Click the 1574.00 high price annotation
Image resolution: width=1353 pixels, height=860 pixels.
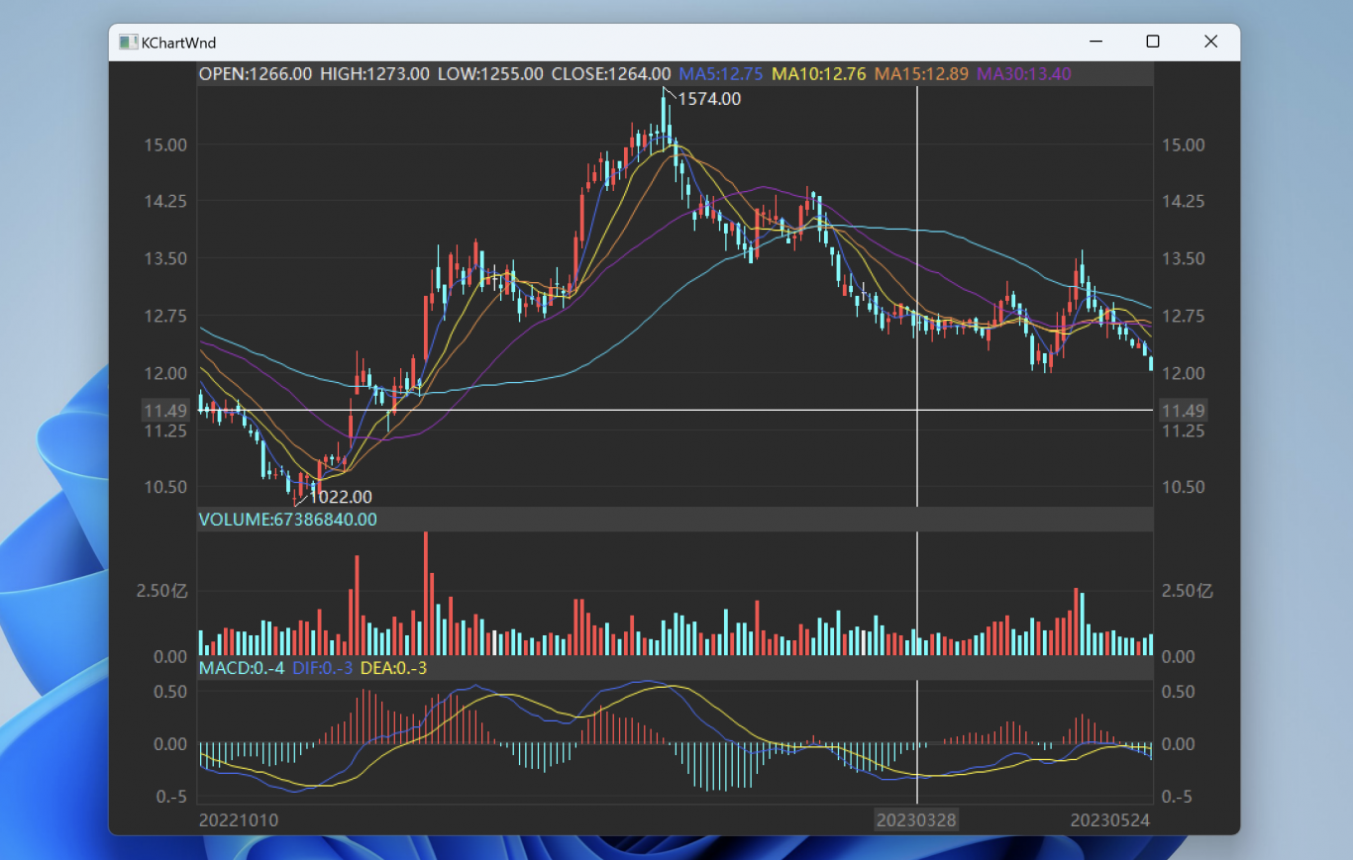click(x=708, y=99)
